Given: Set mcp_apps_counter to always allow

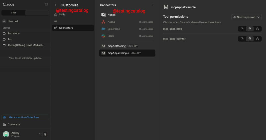Looking at the screenshot, I should click(242, 39).
